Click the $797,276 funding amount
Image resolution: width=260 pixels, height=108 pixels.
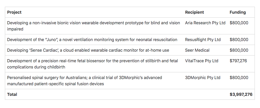238,61
